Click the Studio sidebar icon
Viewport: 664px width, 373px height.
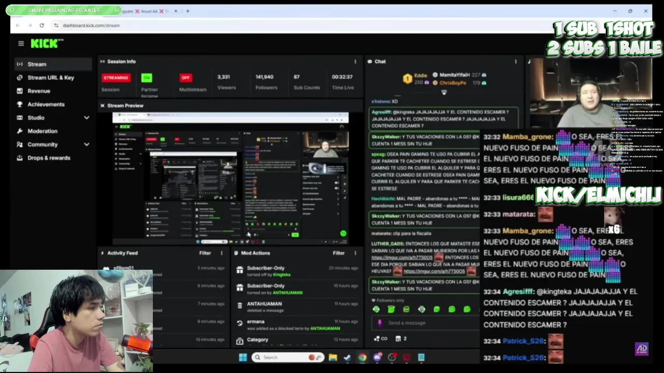coord(20,118)
